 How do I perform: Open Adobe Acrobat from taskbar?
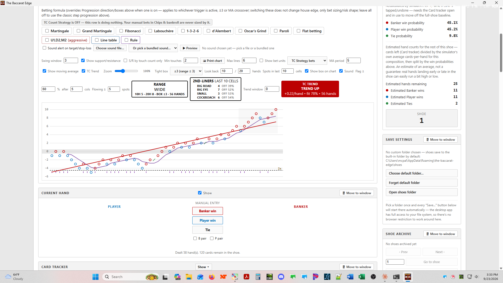[x=246, y=277]
